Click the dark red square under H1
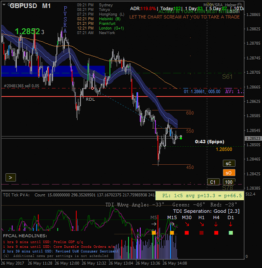This screenshot has height=268, width=262. click(x=202, y=233)
